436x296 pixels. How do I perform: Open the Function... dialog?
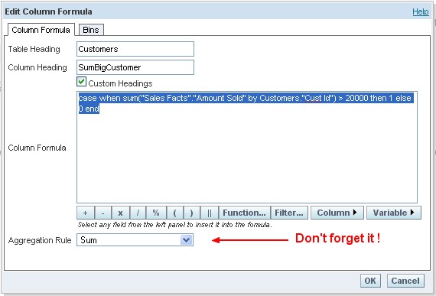245,213
